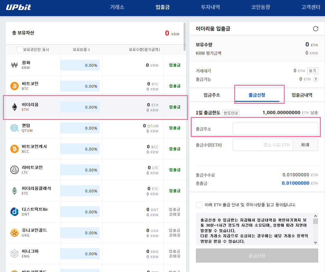The width and height of the screenshot is (325, 272).
Task: Click the refresh icon in Ethereum panel
Action: point(316,29)
